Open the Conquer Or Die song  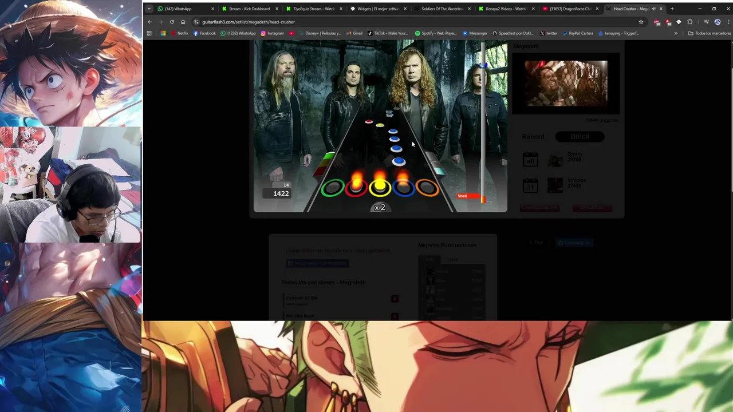tap(302, 298)
